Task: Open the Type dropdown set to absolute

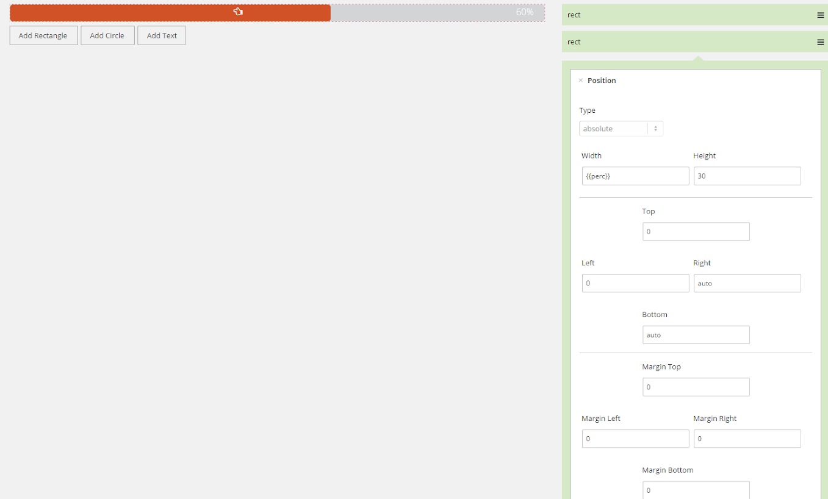Action: (x=621, y=129)
